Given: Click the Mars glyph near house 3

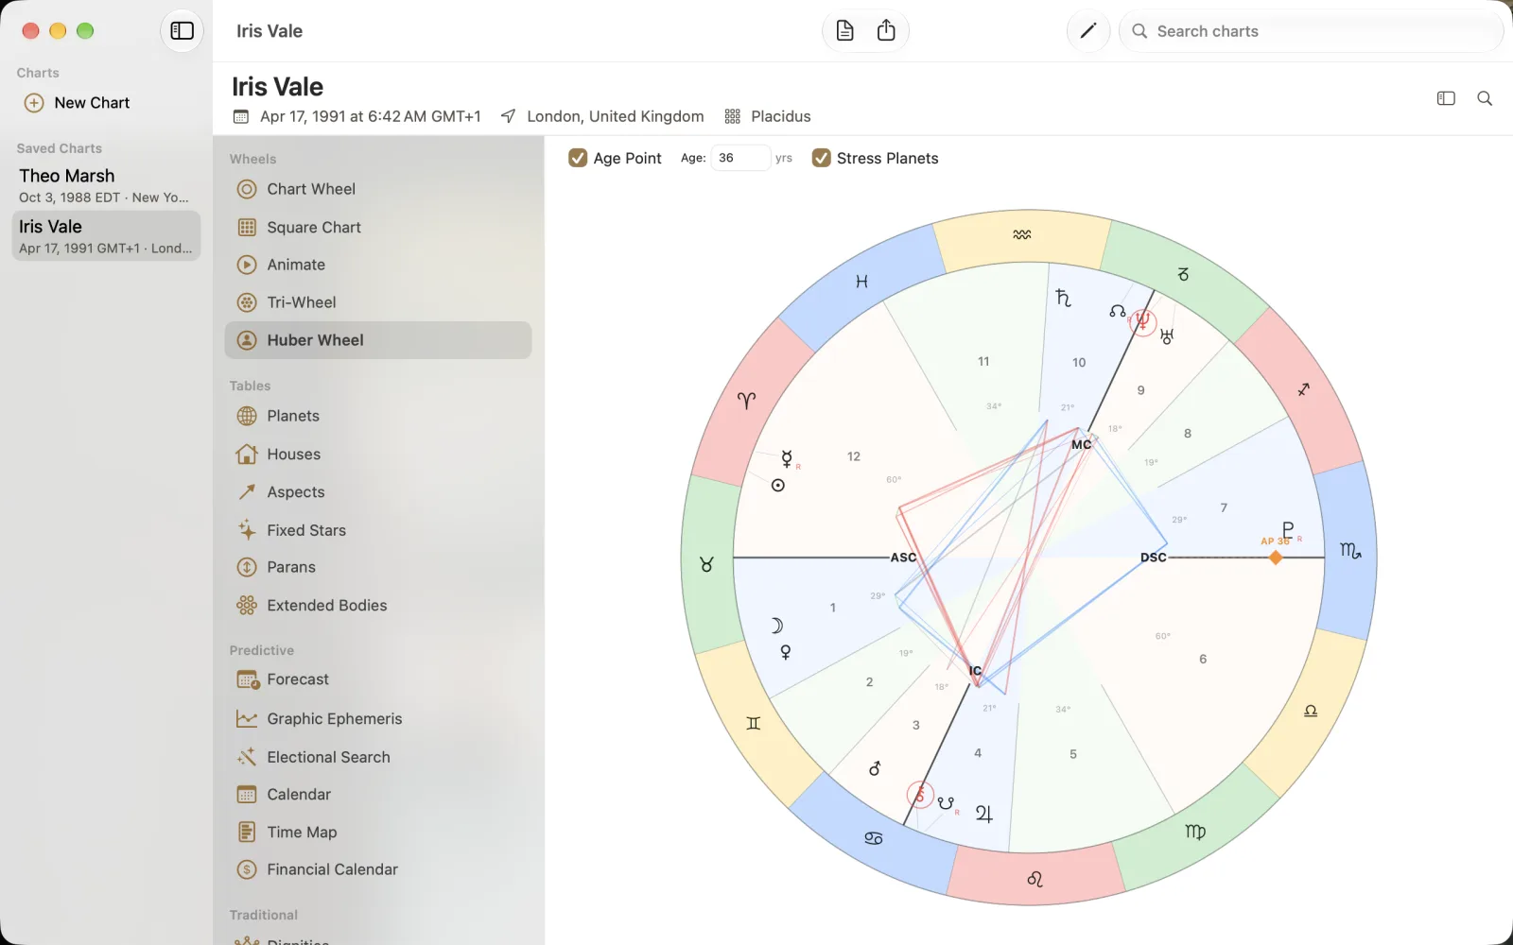Looking at the screenshot, I should pos(875,768).
